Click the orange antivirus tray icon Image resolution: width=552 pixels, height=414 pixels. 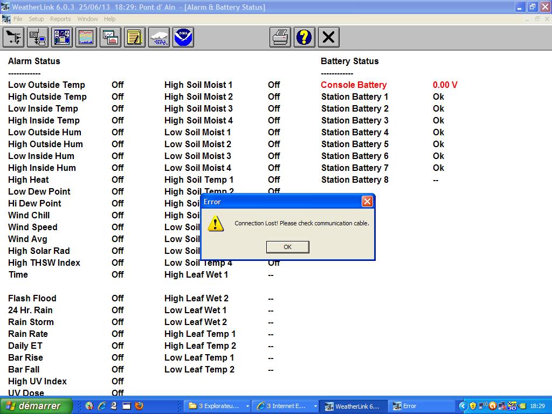pyautogui.click(x=493, y=406)
